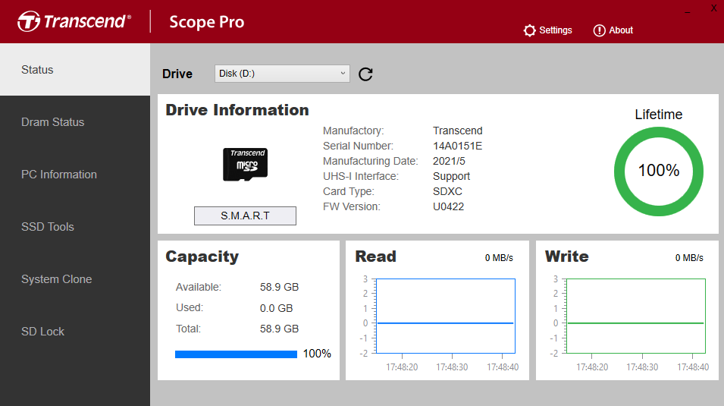Open the About info icon
The width and height of the screenshot is (724, 406).
click(599, 30)
